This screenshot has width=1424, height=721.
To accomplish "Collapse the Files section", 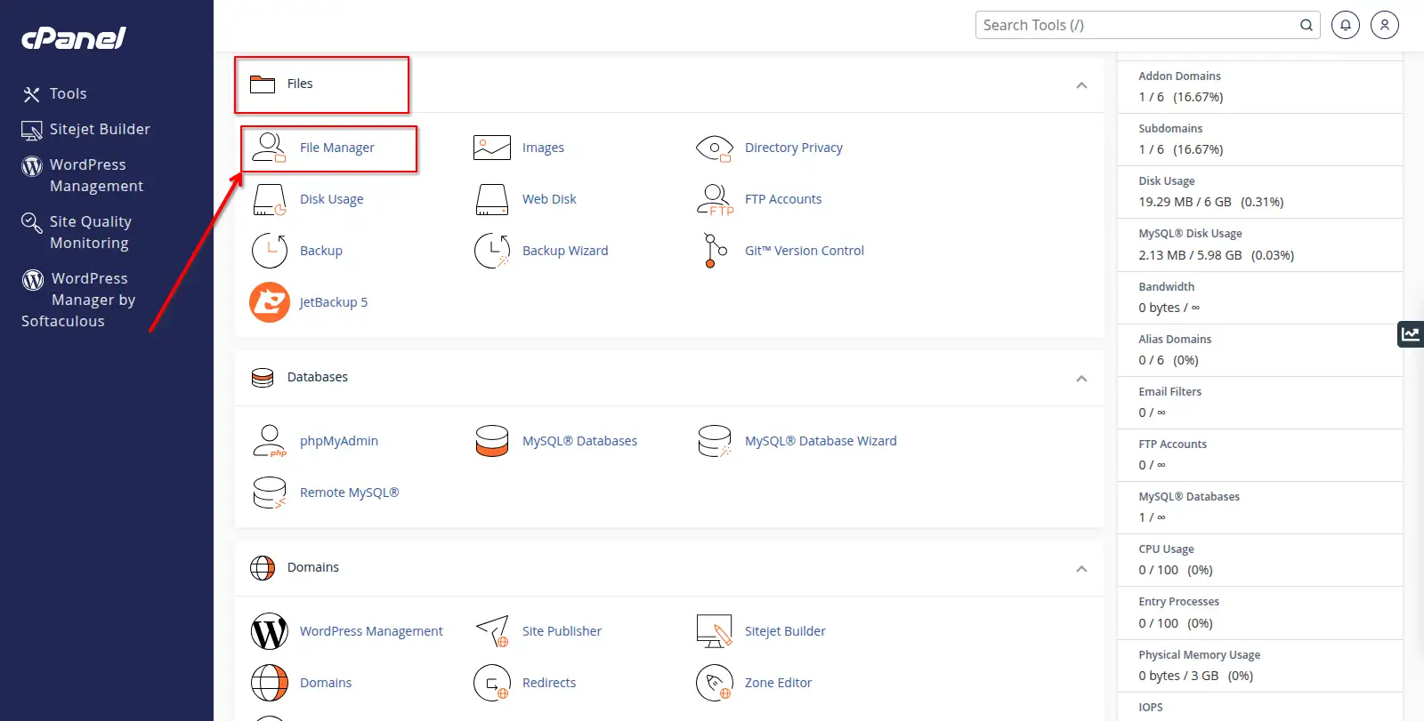I will pos(1081,85).
